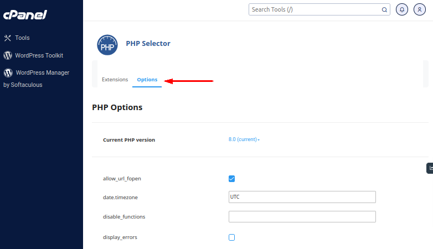The width and height of the screenshot is (433, 249).
Task: Uncheck the allow_url_fopen checkbox
Action: pyautogui.click(x=231, y=179)
